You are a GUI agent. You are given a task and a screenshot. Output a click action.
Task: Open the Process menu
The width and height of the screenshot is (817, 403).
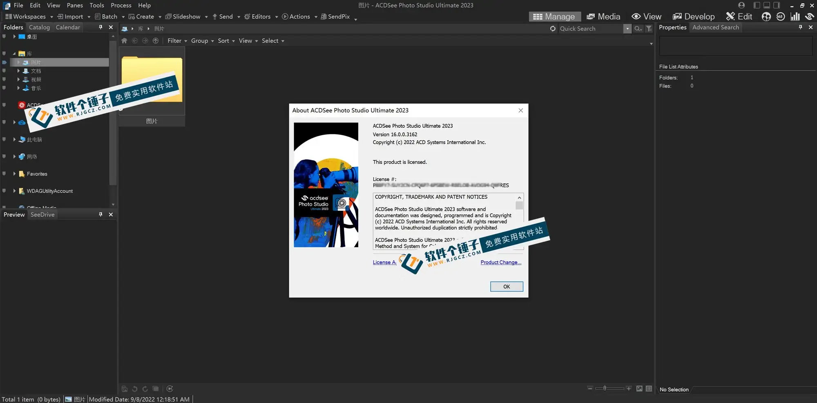121,5
